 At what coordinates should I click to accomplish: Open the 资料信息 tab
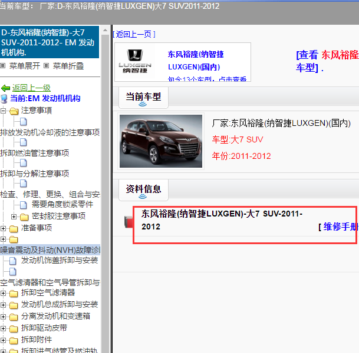pyautogui.click(x=143, y=190)
